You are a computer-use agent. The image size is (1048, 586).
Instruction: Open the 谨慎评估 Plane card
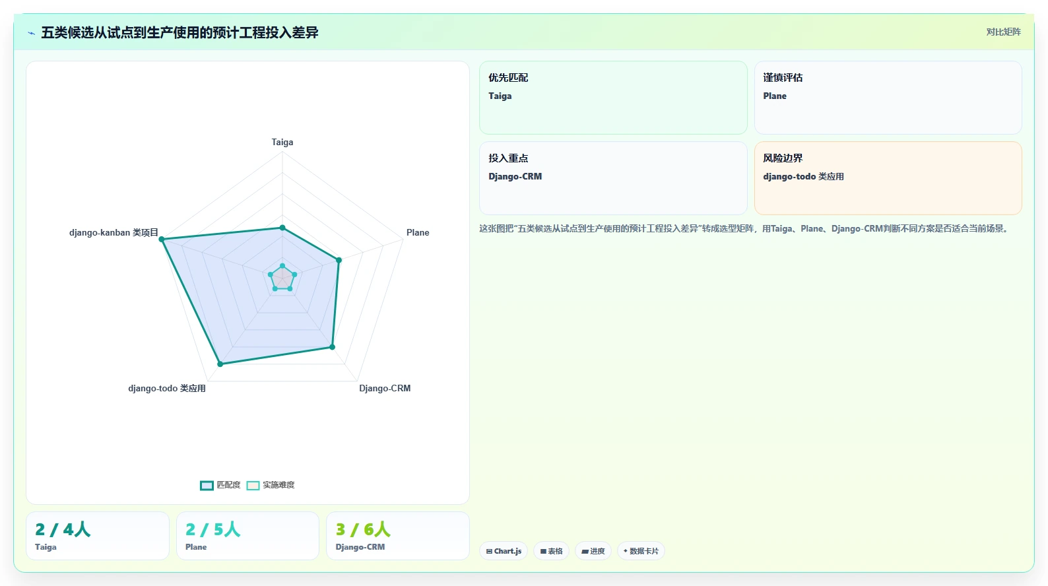888,98
